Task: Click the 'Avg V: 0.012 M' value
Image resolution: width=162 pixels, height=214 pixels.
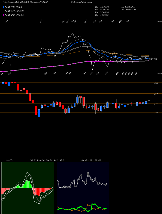Action: 128,7
